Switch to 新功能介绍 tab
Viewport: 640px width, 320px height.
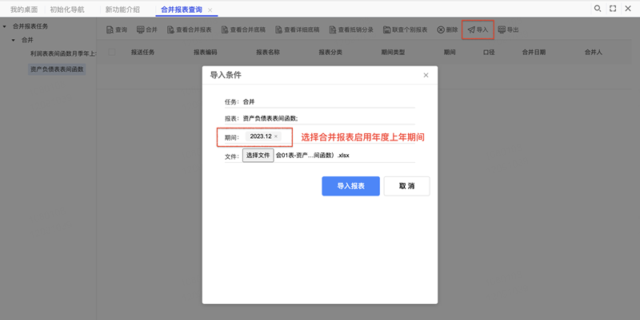tap(122, 10)
